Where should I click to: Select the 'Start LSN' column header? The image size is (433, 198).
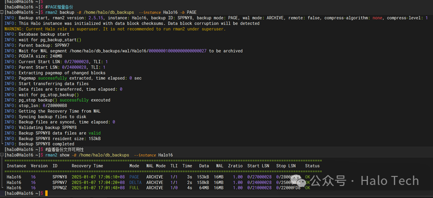point(258,166)
